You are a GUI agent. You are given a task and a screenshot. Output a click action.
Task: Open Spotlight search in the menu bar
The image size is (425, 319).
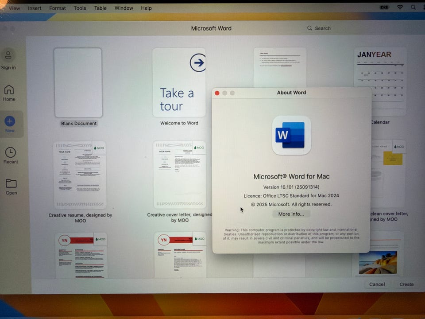(x=413, y=8)
